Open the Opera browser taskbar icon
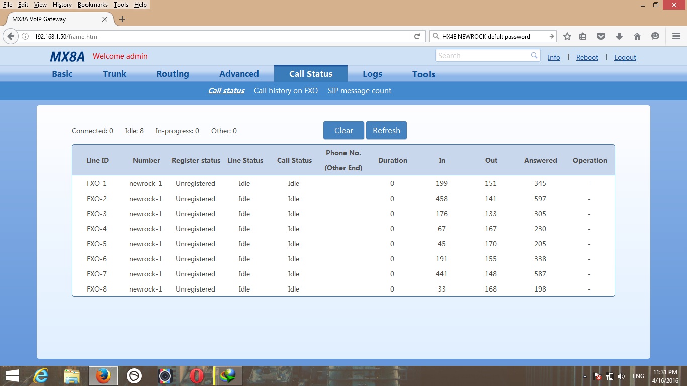This screenshot has width=687, height=386. pos(197,376)
